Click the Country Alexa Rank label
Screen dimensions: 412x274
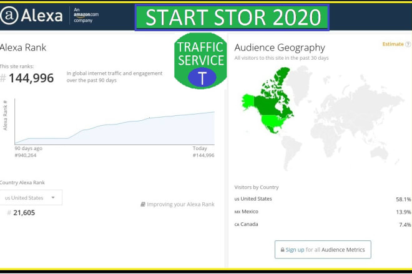22,182
